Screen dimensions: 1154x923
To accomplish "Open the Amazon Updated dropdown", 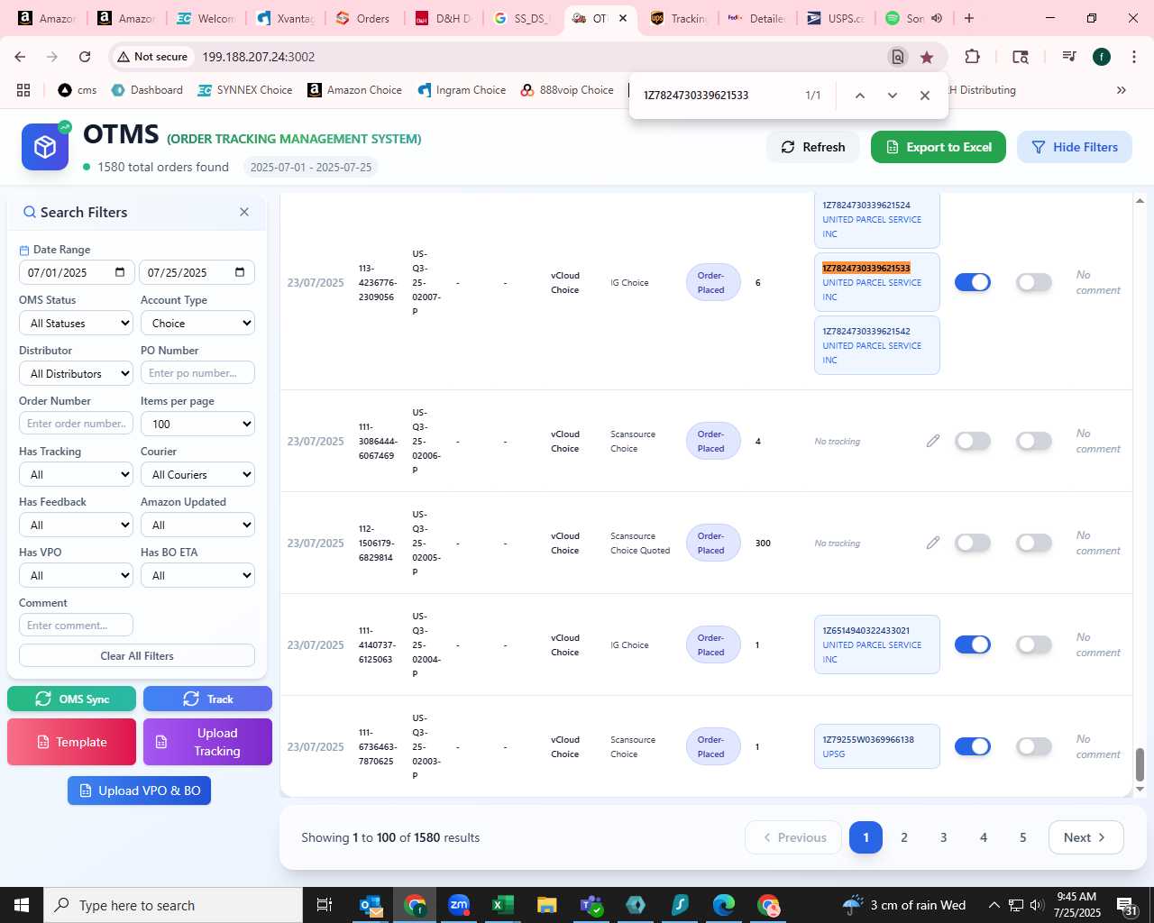I will pos(197,525).
